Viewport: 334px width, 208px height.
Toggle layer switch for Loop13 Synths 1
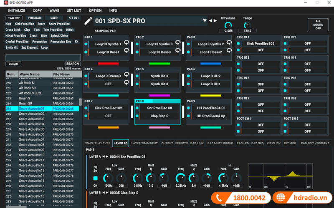[x=86, y=44]
